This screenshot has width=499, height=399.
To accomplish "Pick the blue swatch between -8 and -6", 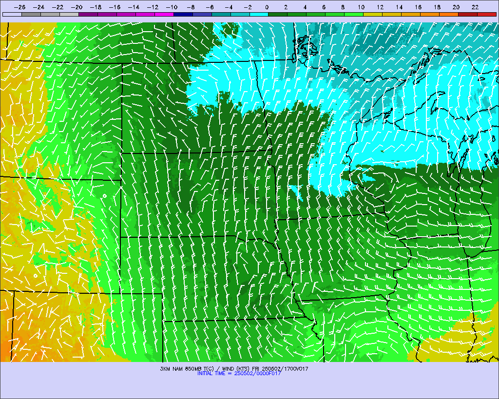I will pyautogui.click(x=202, y=14).
